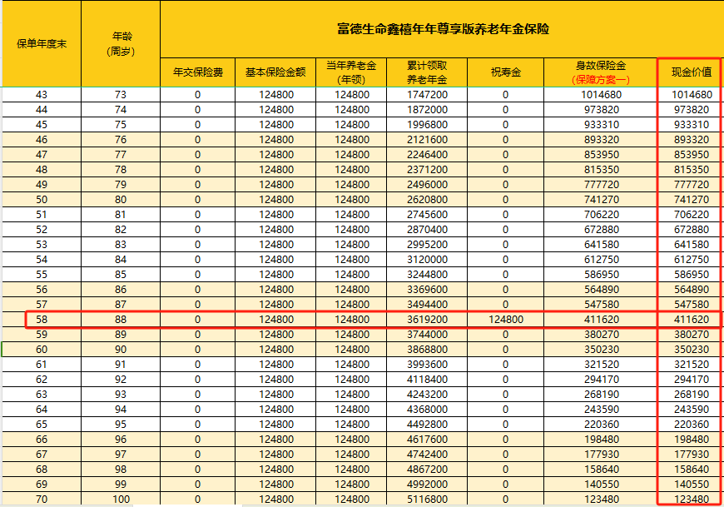Click age cell 100
The image size is (724, 507).
(x=121, y=500)
